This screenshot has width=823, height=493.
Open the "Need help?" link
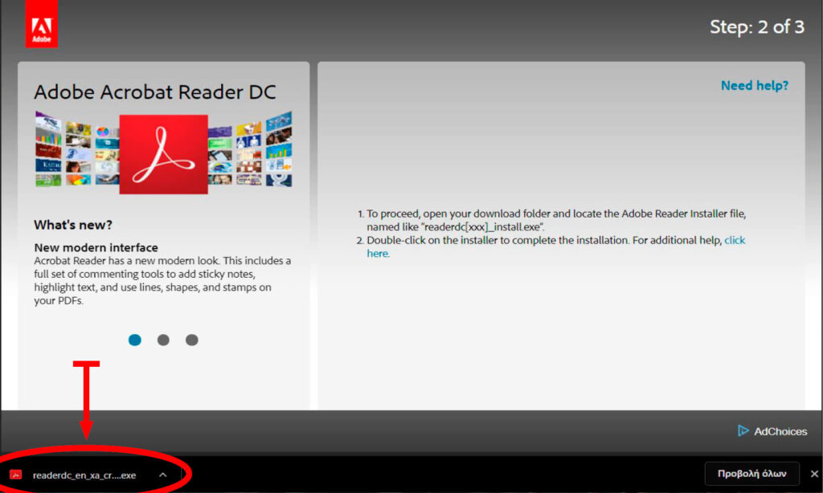click(754, 86)
